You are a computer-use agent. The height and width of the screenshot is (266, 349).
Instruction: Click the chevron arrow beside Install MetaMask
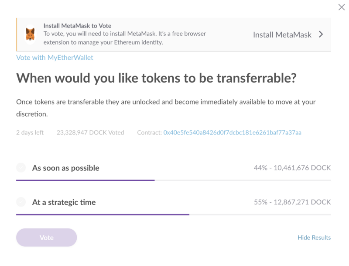(321, 35)
